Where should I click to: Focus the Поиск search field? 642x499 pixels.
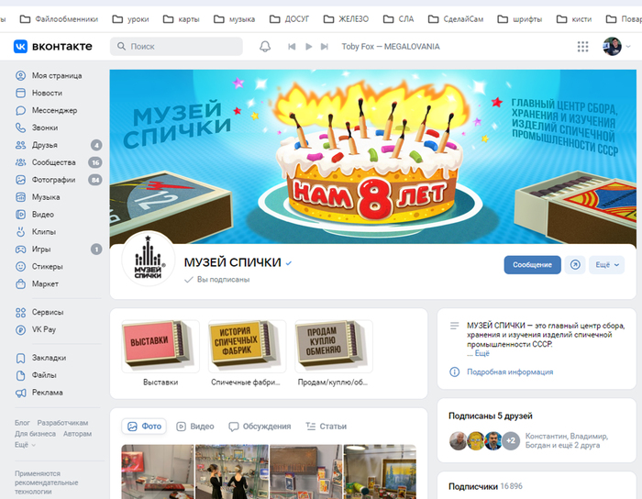tap(176, 46)
